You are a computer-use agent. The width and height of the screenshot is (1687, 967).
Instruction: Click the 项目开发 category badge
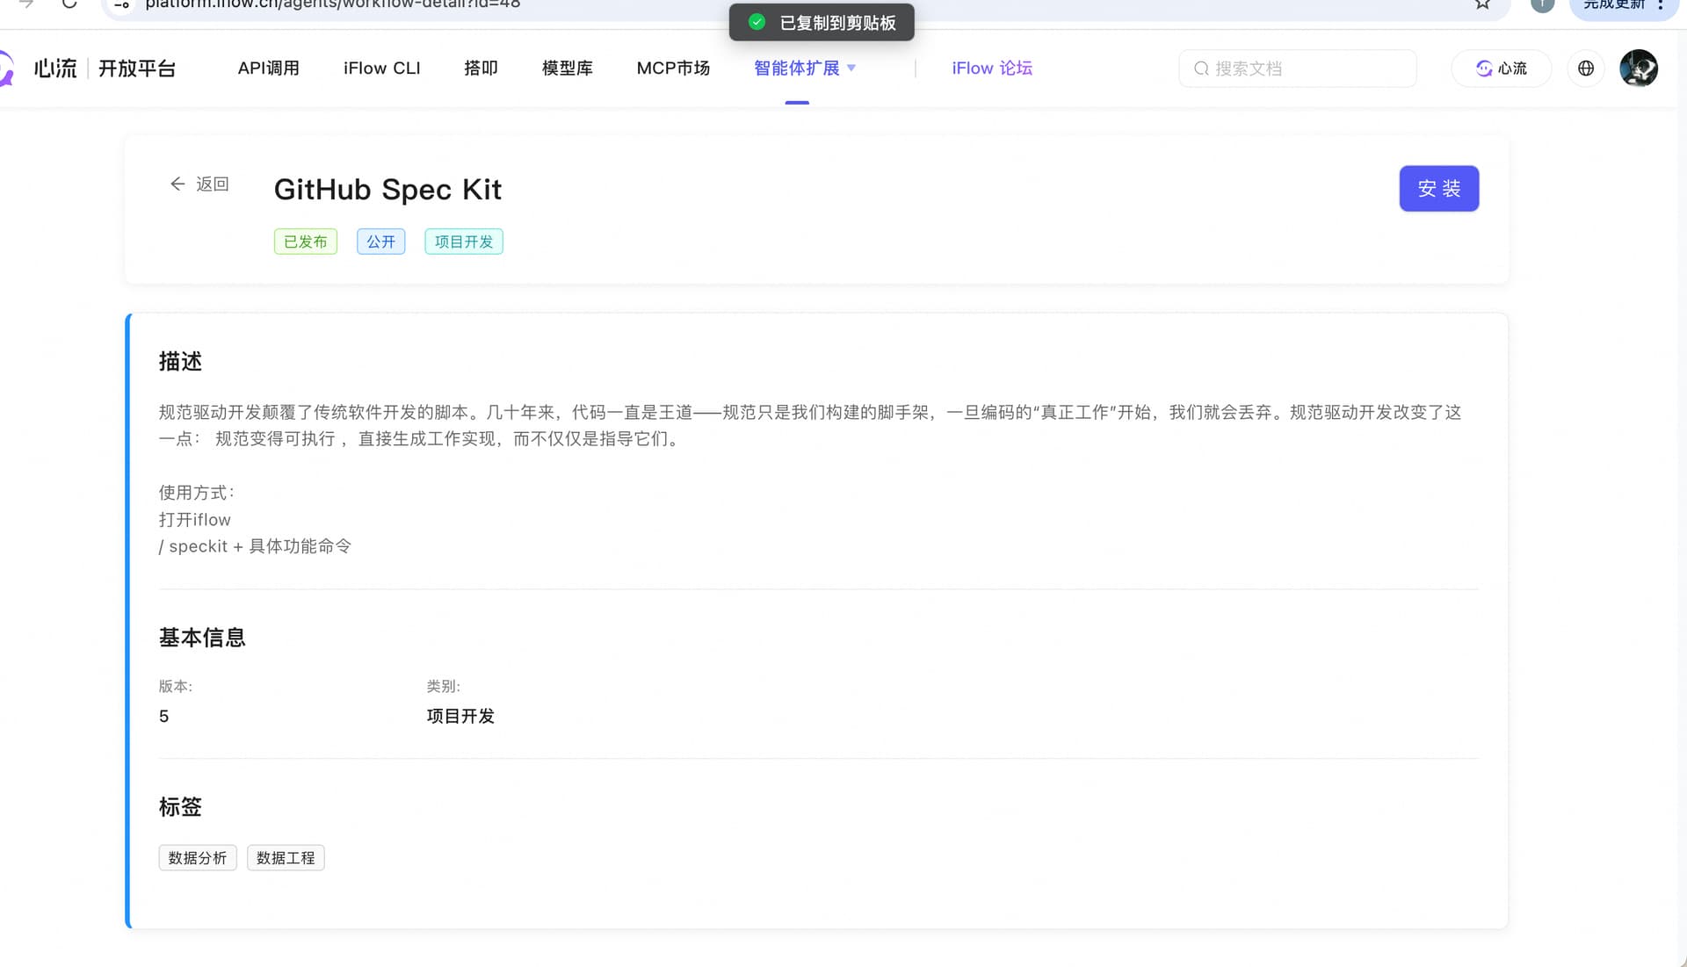[x=464, y=242]
